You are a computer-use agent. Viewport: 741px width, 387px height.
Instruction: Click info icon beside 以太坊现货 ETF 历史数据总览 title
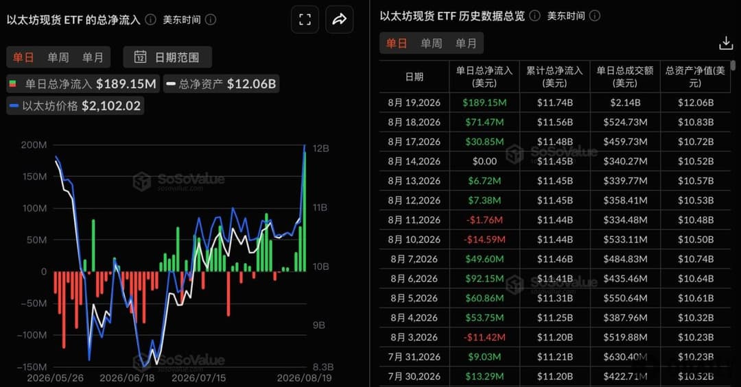coord(534,16)
